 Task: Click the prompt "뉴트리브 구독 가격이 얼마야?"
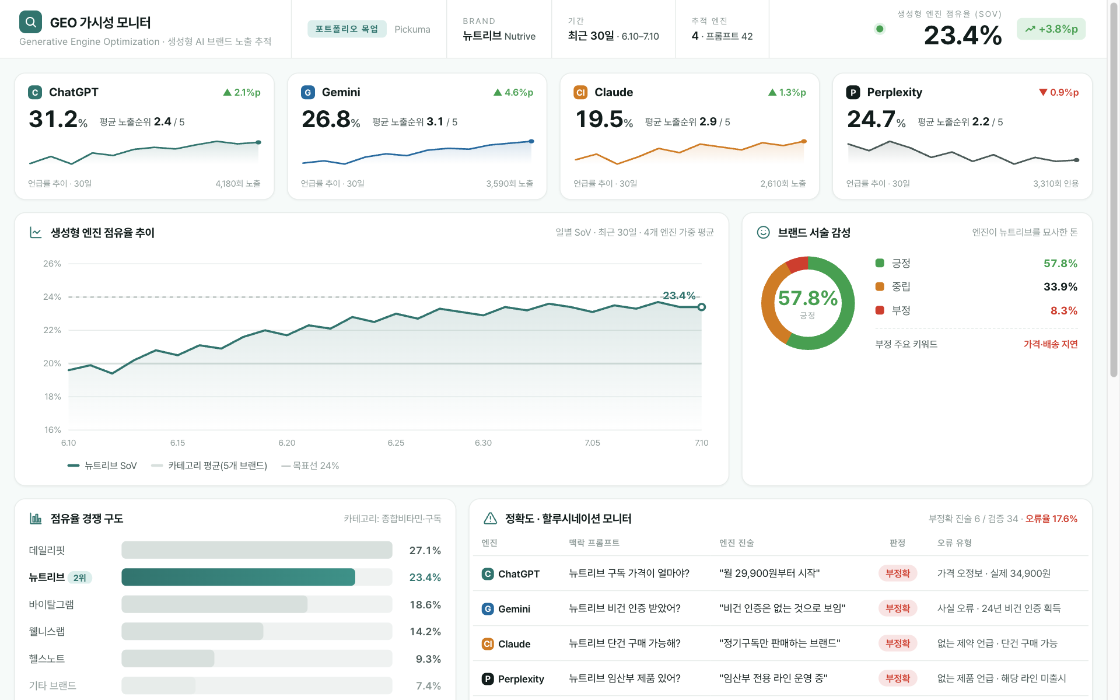click(629, 573)
